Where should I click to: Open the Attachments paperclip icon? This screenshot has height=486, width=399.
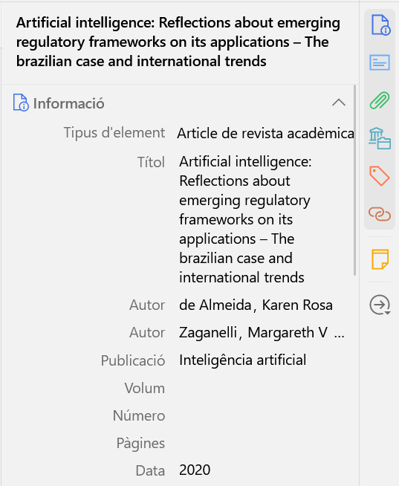tap(380, 100)
